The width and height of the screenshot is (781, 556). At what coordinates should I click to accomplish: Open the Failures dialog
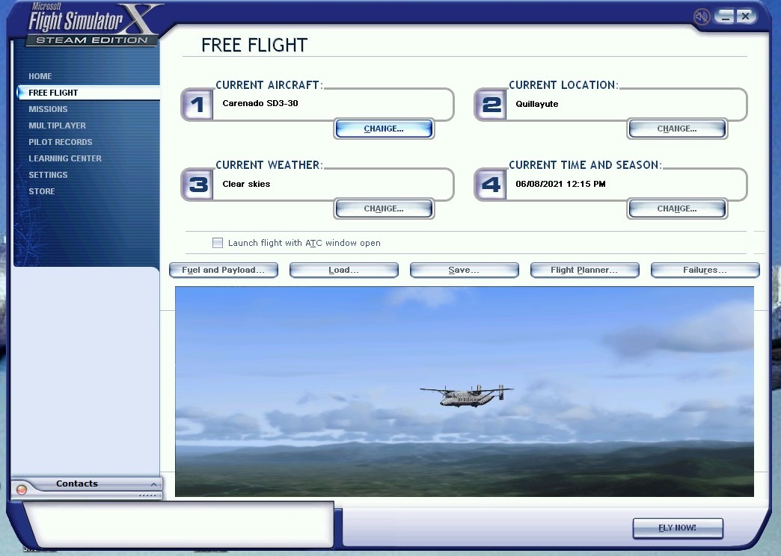(705, 270)
